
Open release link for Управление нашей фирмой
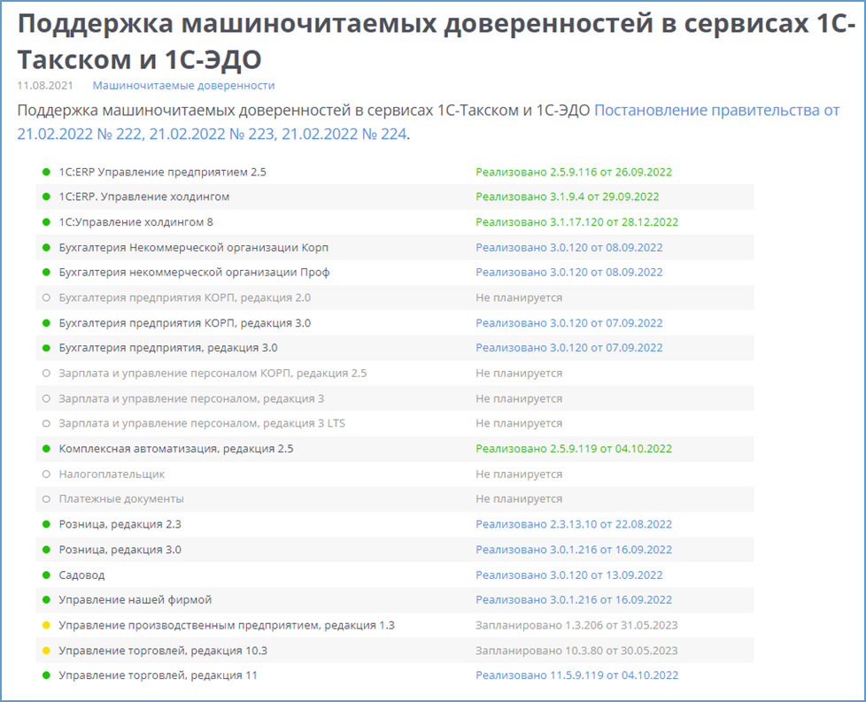(574, 600)
